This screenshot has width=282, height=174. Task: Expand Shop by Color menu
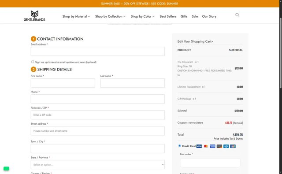click(142, 16)
